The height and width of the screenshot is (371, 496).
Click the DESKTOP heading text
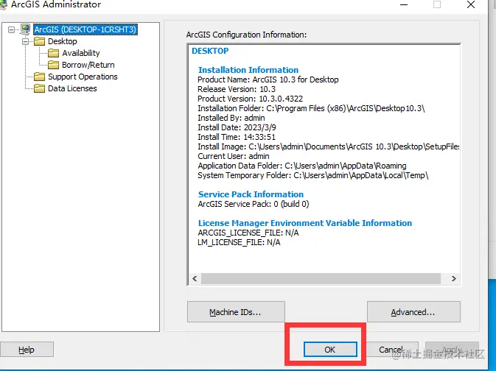tap(210, 51)
